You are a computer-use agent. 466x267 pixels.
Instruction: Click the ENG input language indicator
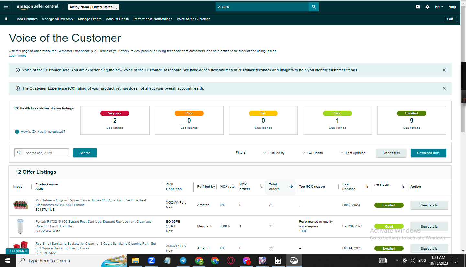(x=422, y=261)
